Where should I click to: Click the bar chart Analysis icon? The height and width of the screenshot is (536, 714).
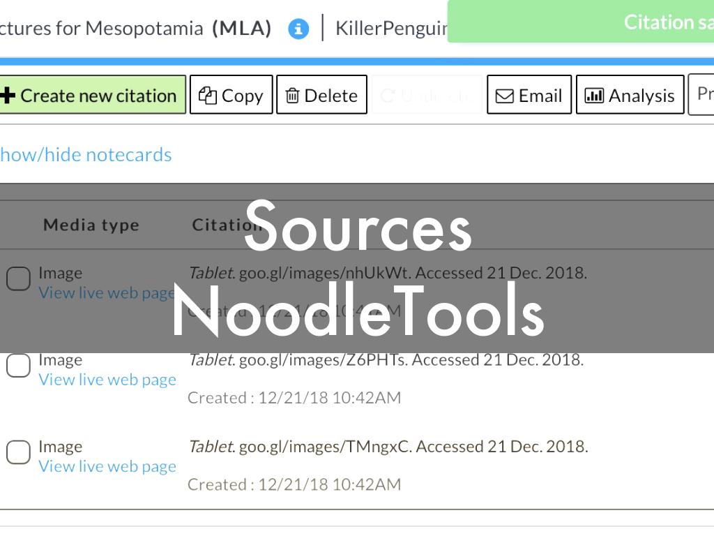(594, 96)
